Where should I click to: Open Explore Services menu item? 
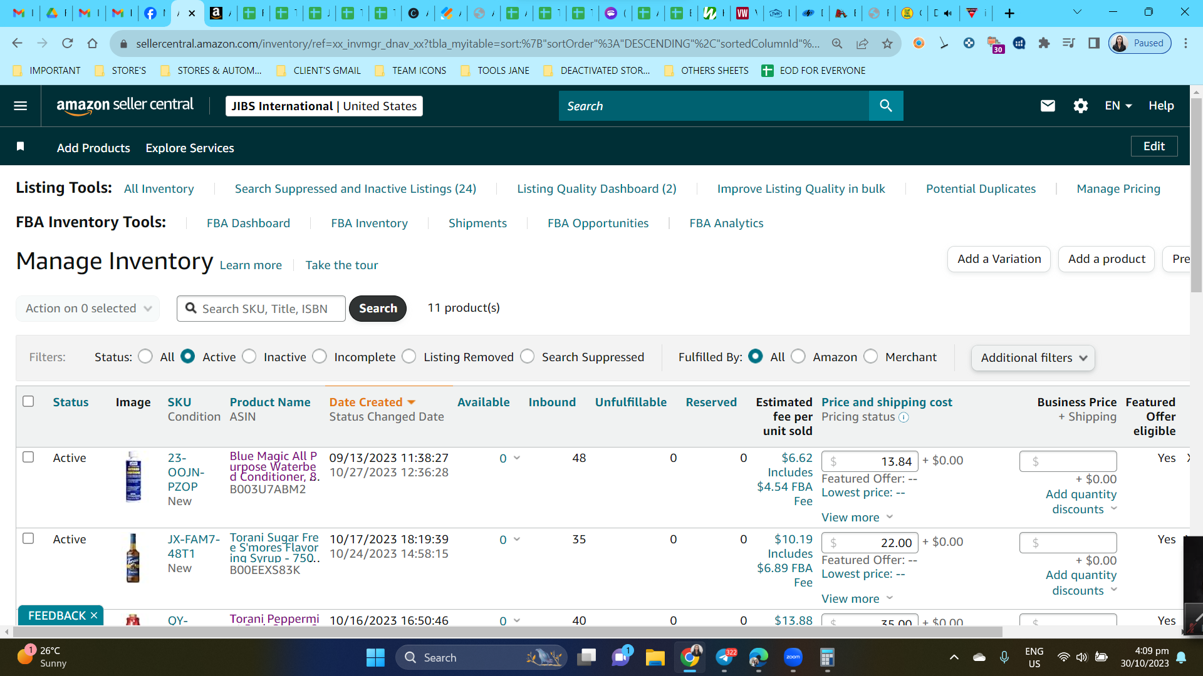[190, 148]
